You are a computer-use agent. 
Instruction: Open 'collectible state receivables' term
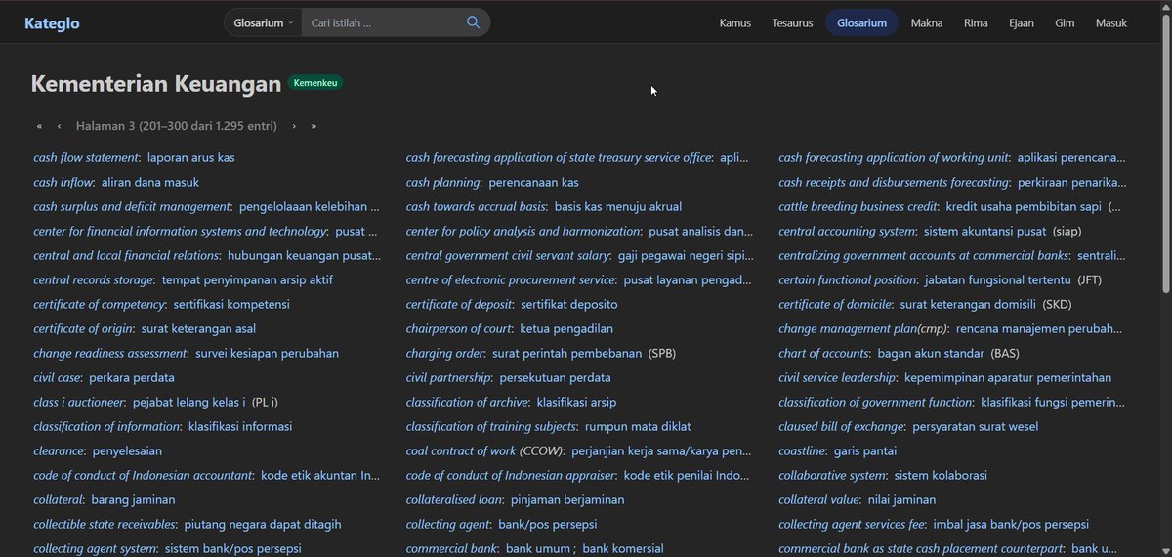(x=105, y=524)
